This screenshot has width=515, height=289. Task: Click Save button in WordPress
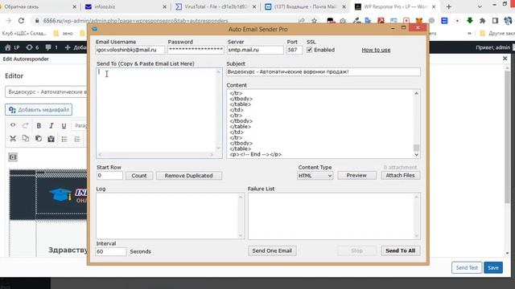coord(493,267)
